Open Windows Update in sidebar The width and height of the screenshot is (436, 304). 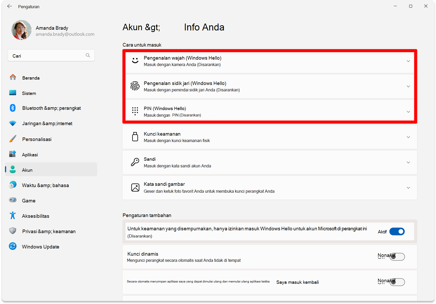(51, 247)
